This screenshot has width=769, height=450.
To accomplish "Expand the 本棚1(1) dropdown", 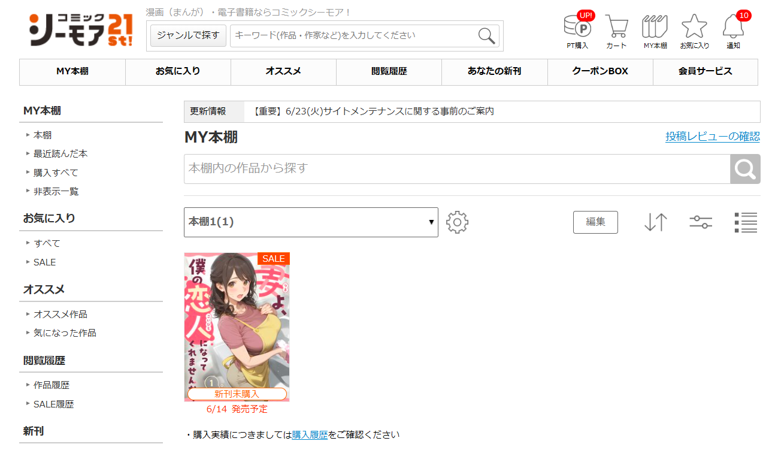I will coord(311,222).
